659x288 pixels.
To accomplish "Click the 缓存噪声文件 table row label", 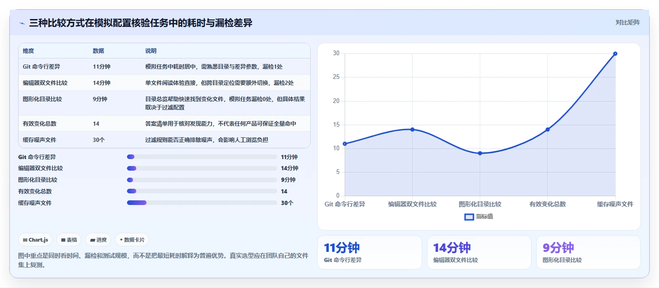I will [40, 140].
